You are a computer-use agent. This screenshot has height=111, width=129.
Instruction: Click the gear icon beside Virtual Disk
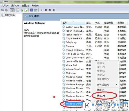(64, 65)
